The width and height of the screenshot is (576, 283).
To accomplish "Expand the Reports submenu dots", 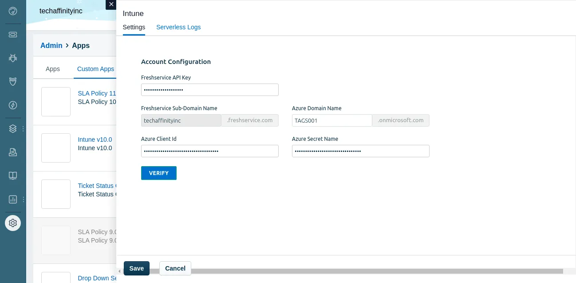I will coord(23,199).
